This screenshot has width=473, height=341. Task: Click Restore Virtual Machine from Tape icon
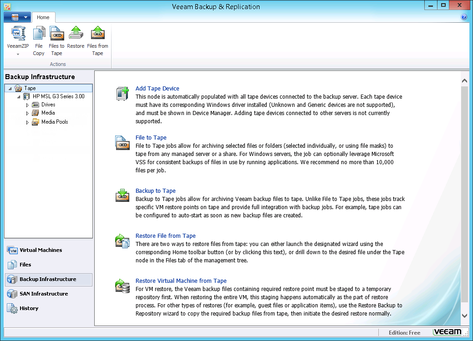point(122,286)
